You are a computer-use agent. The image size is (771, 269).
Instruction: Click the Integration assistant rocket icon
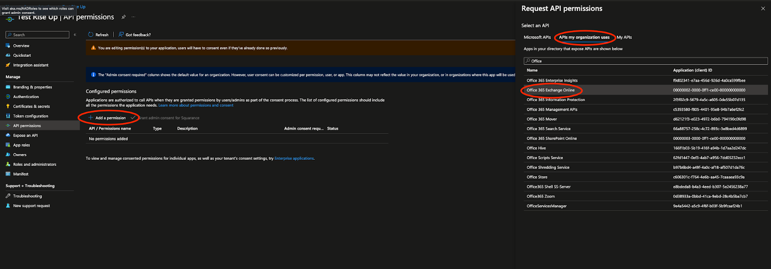[8, 65]
